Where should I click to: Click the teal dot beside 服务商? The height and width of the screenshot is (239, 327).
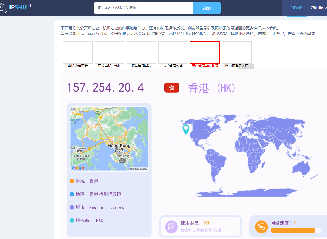(x=72, y=220)
